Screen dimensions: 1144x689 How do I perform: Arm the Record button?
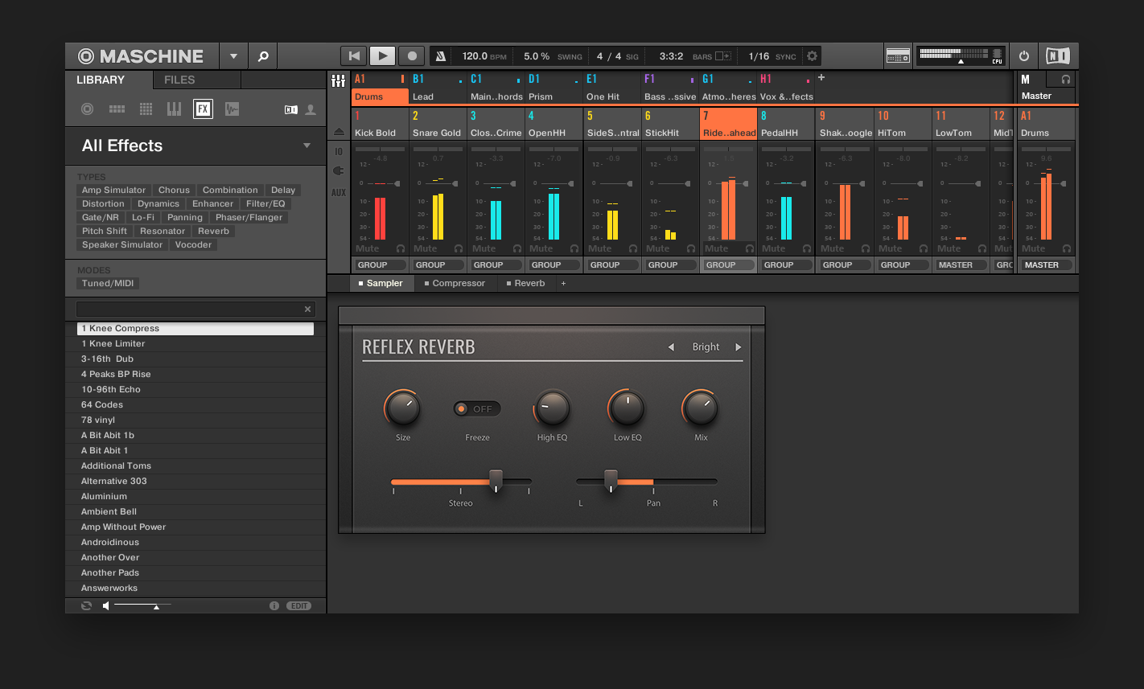pyautogui.click(x=412, y=56)
